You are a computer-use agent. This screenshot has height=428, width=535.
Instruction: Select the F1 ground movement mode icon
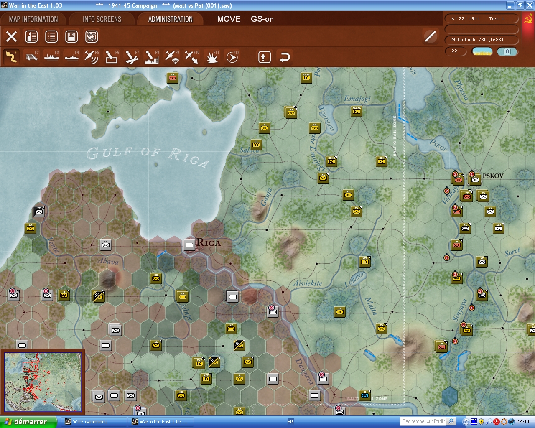point(11,57)
